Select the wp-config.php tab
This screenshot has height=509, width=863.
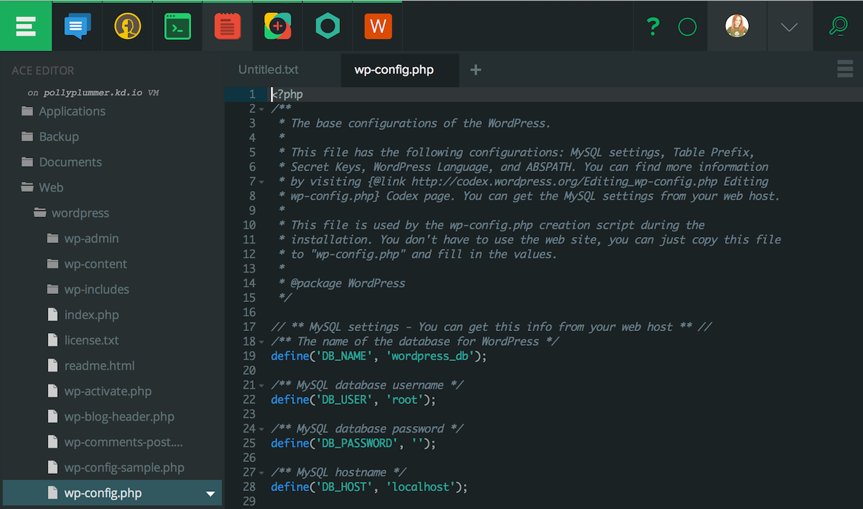[x=399, y=70]
